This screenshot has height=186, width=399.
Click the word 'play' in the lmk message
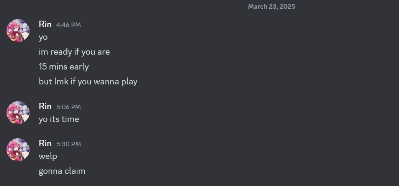coord(129,82)
